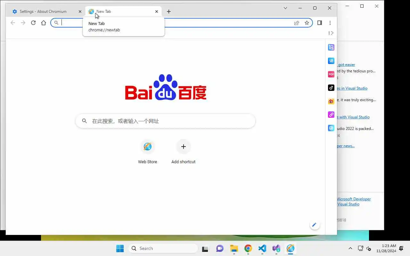Open Google Chrome from the taskbar
The height and width of the screenshot is (256, 410).
pyautogui.click(x=248, y=248)
